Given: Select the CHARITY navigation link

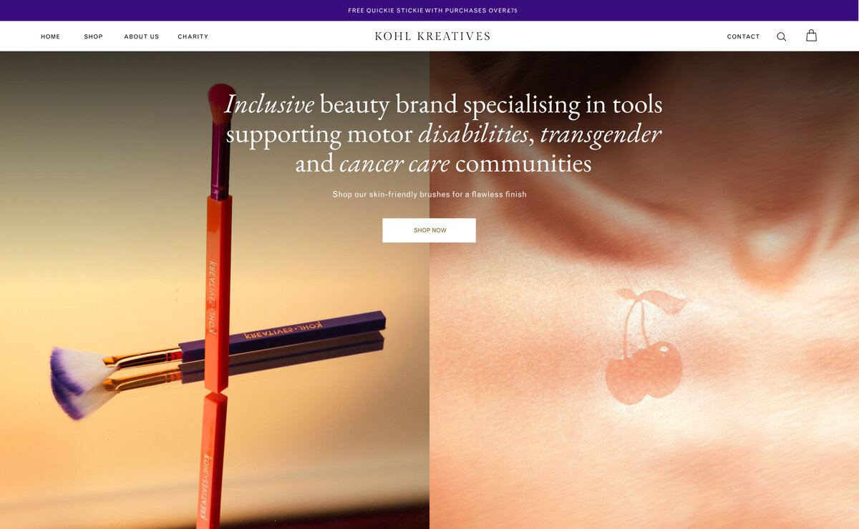Looking at the screenshot, I should coord(193,36).
